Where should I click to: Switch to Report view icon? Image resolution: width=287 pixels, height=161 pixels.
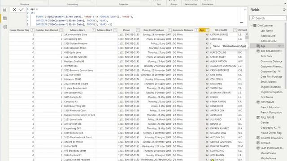coord(4,10)
